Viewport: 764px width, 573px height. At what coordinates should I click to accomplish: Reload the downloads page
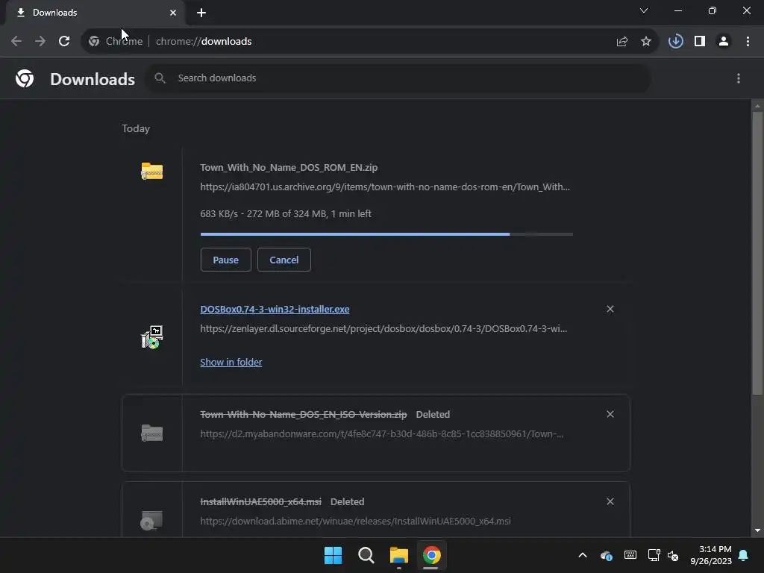point(64,42)
